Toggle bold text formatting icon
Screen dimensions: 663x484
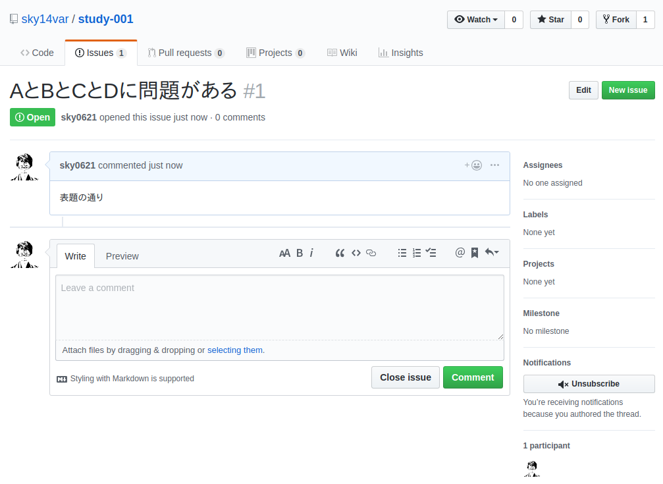[300, 253]
